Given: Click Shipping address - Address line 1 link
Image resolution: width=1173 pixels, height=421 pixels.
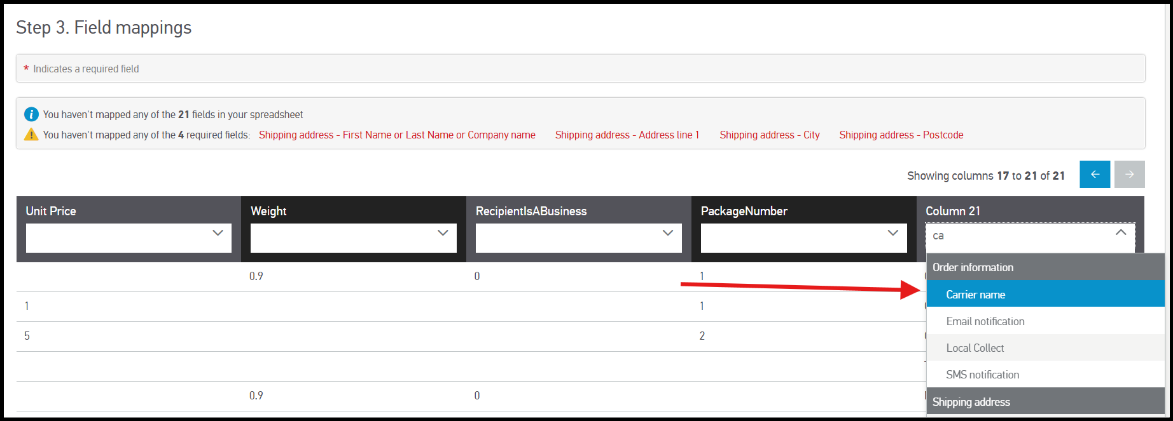Looking at the screenshot, I should [627, 135].
